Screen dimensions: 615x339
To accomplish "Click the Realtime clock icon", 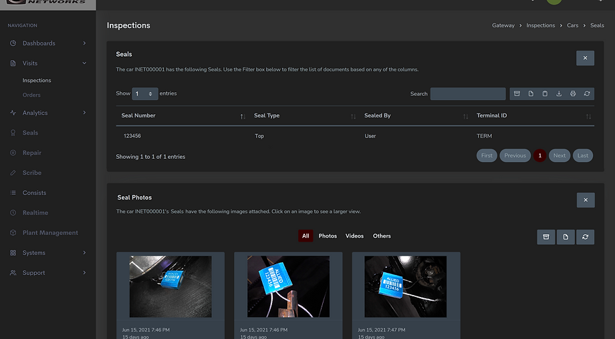I will [13, 213].
